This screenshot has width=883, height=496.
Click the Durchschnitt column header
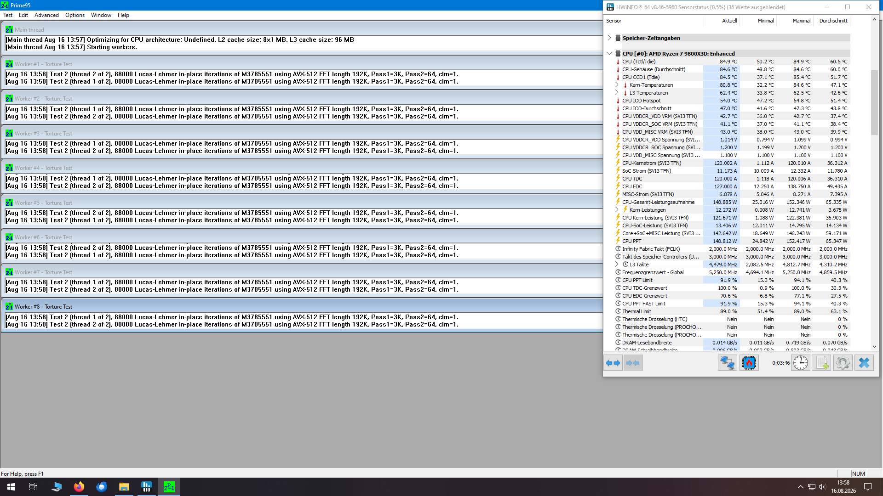click(x=831, y=21)
